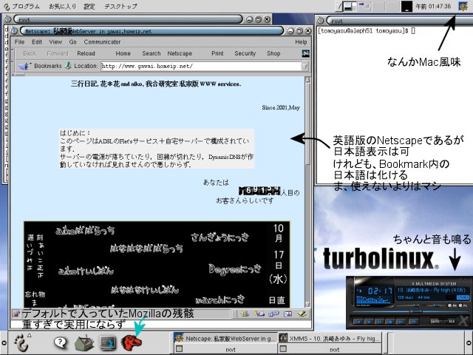Open お気に入り menu in top panel
The width and height of the screenshot is (473, 355).
click(62, 6)
